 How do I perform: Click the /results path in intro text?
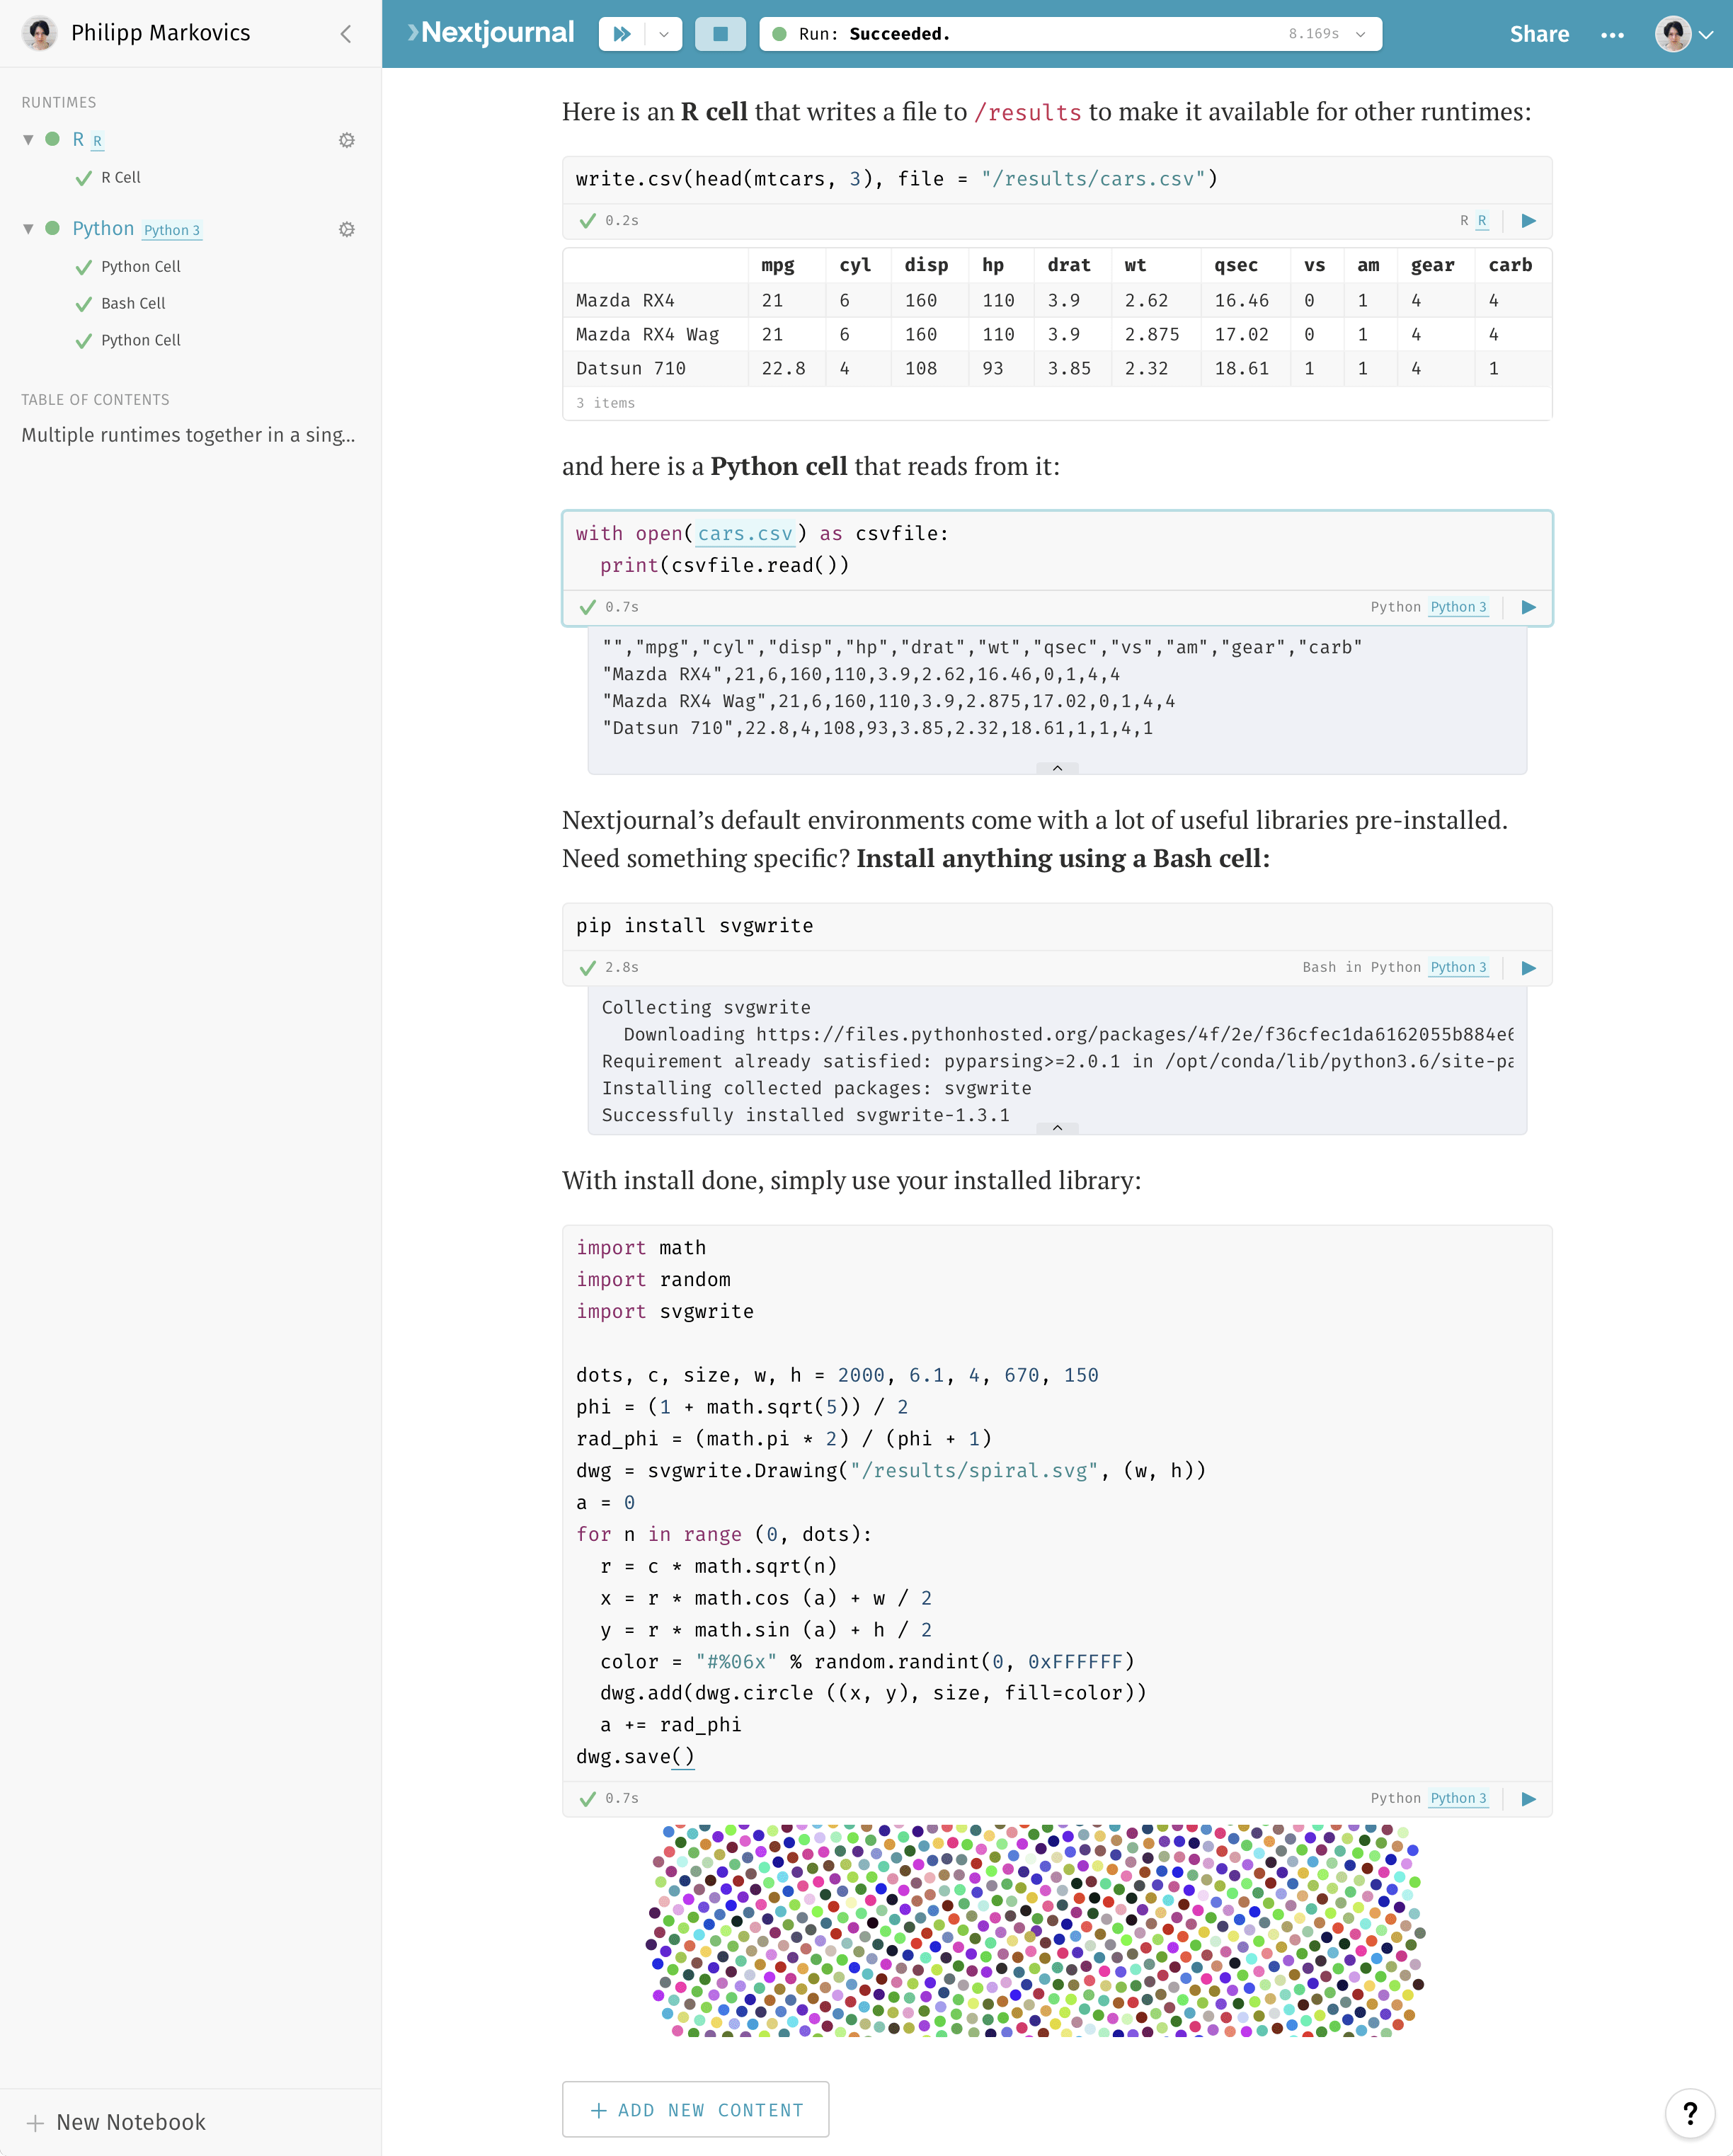(x=1028, y=113)
